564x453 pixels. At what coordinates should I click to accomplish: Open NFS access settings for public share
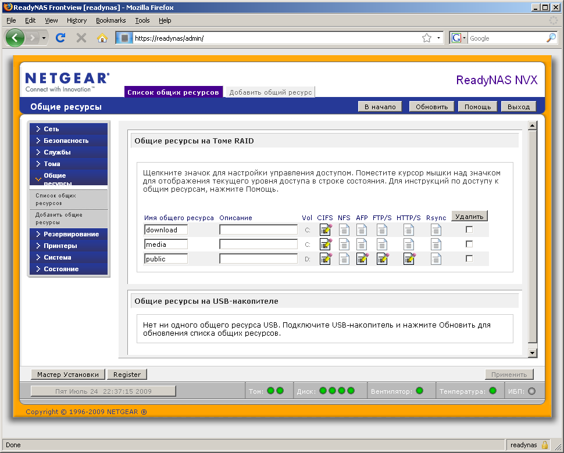tap(344, 259)
